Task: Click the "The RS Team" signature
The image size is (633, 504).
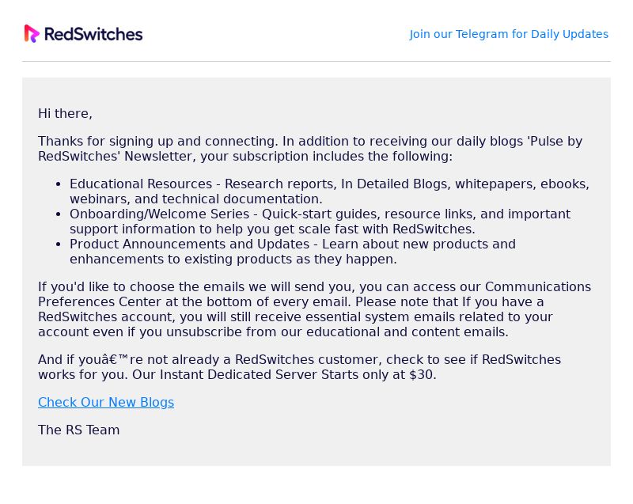Action: pyautogui.click(x=78, y=430)
